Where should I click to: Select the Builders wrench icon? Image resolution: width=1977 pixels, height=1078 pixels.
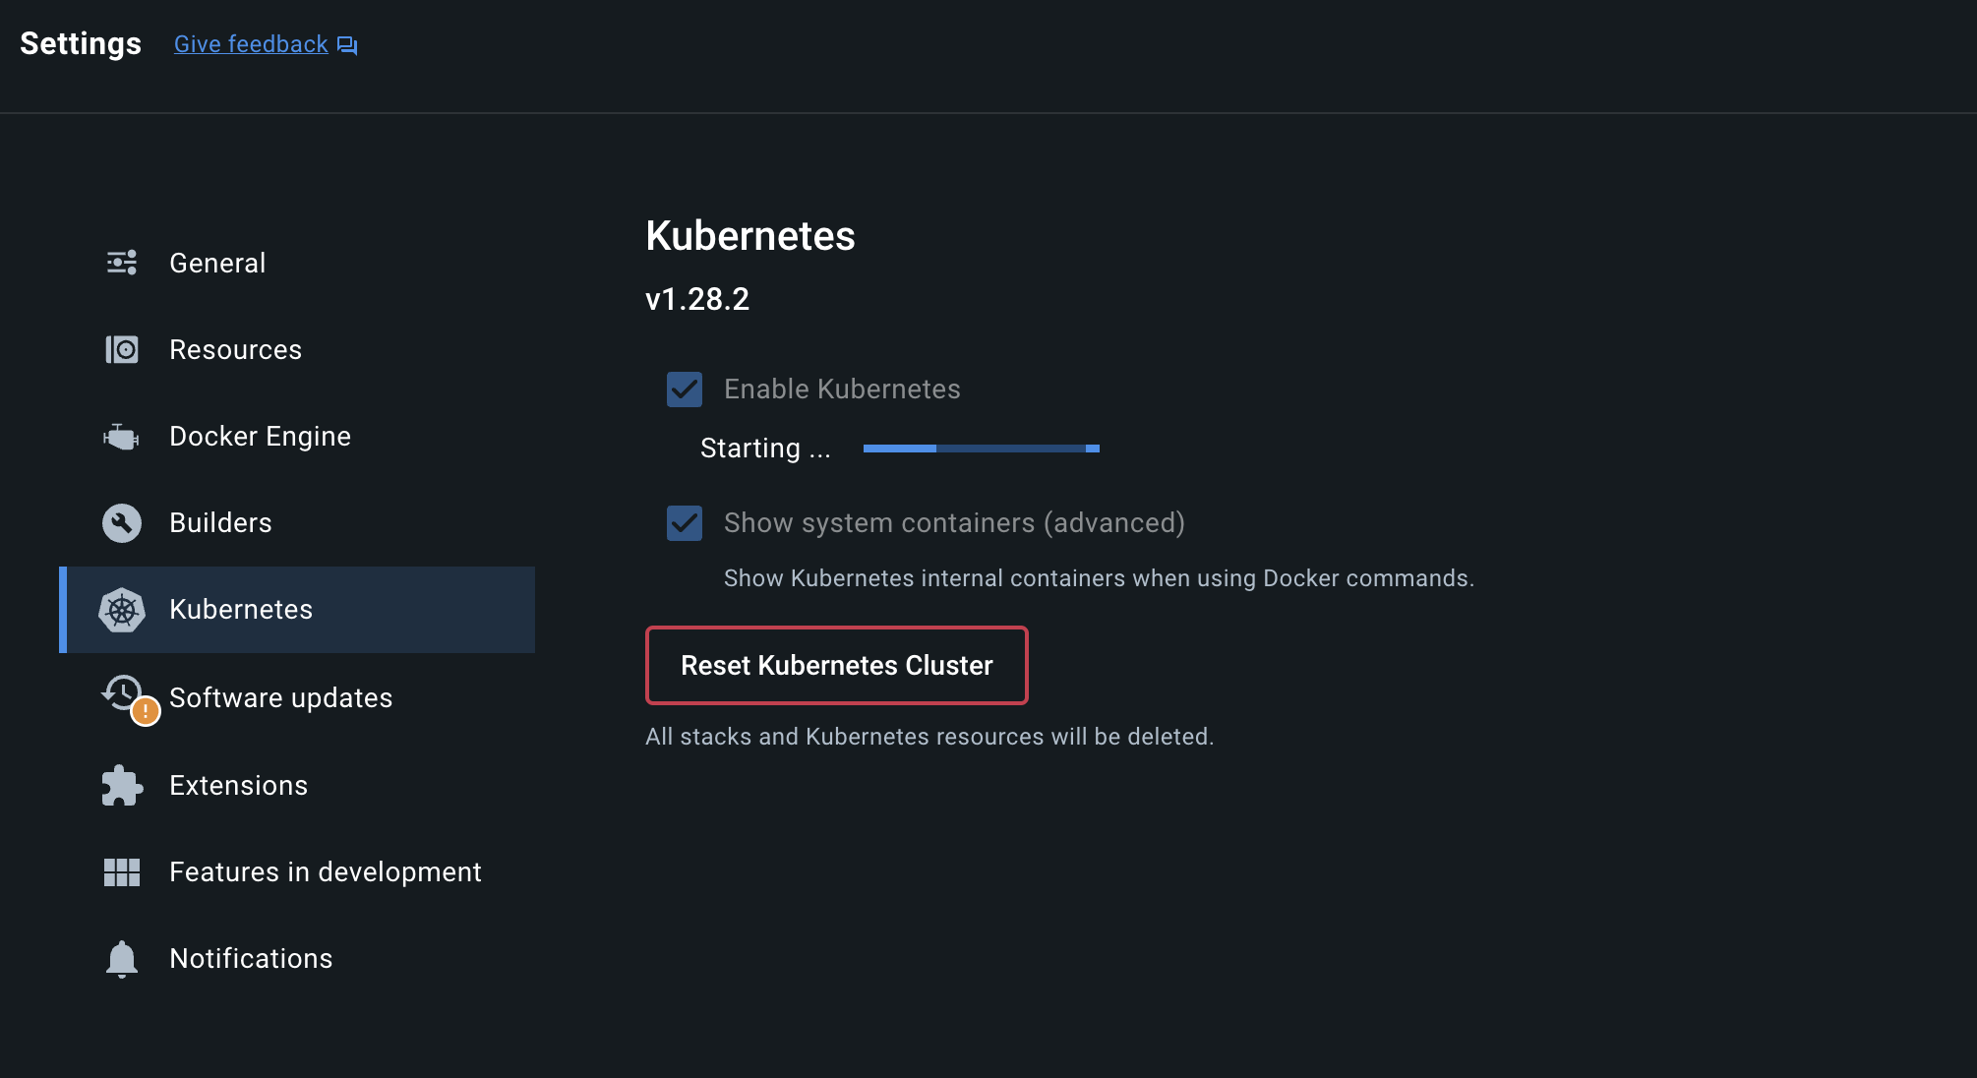click(x=121, y=522)
